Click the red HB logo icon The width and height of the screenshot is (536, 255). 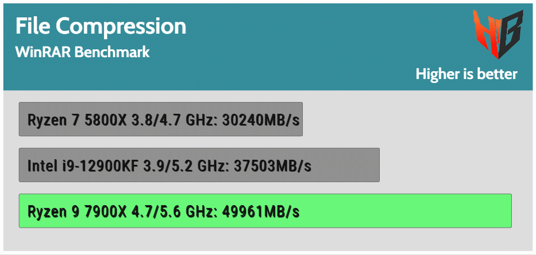498,34
